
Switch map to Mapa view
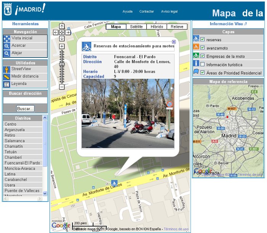116,27
